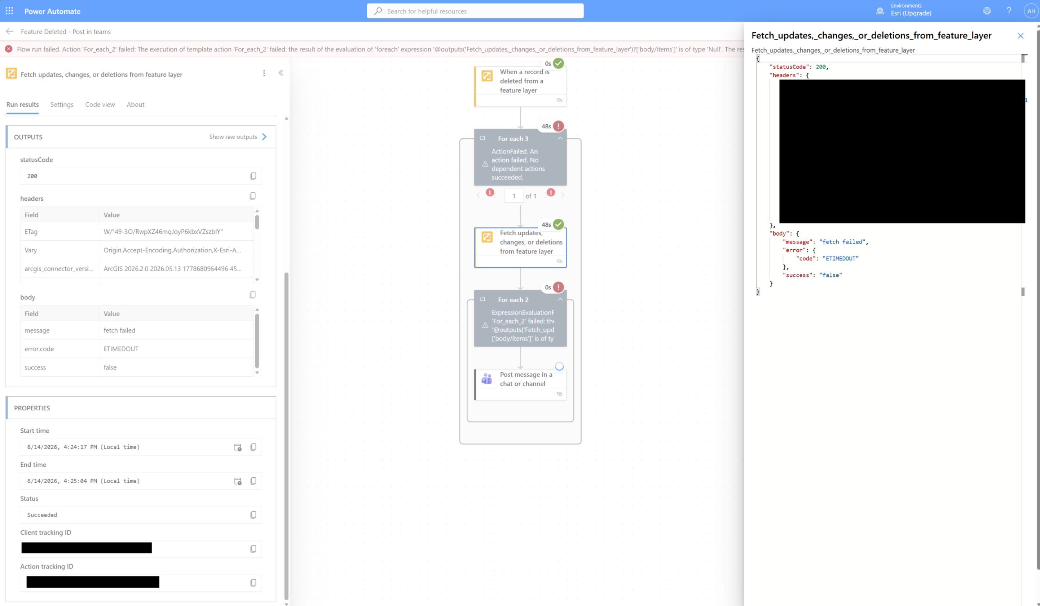Go back using the arrow icon

coord(10,32)
